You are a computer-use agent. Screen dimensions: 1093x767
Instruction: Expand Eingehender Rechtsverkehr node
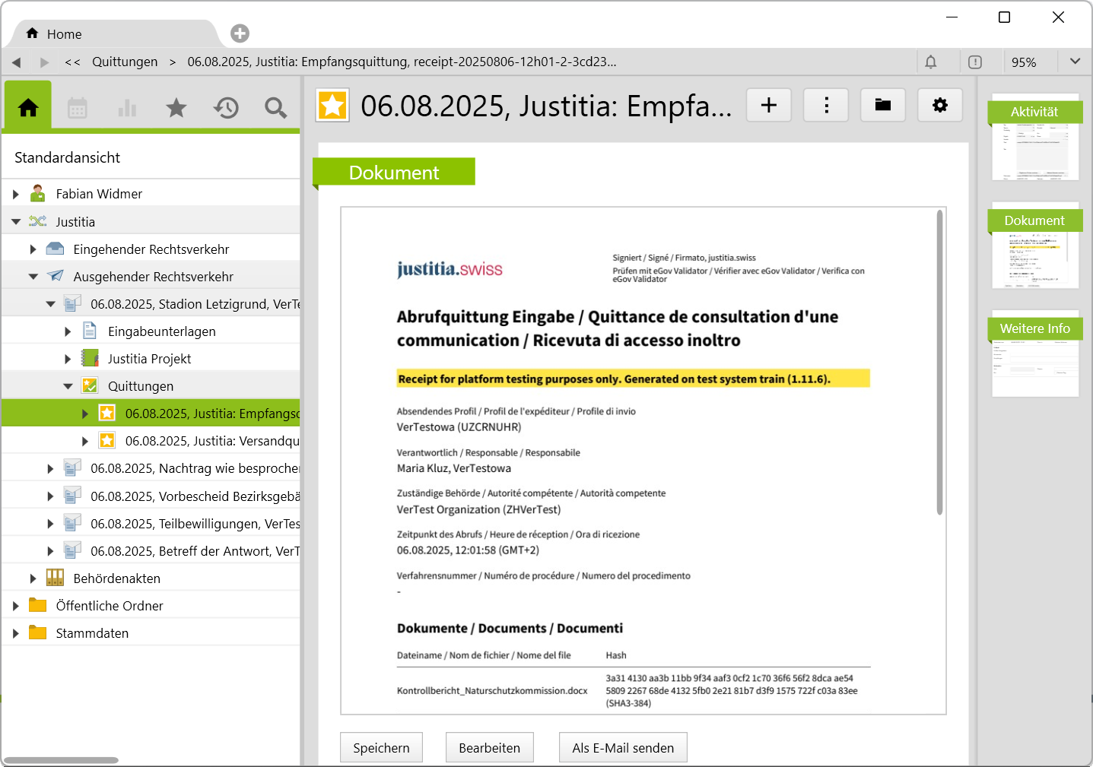pyautogui.click(x=33, y=249)
